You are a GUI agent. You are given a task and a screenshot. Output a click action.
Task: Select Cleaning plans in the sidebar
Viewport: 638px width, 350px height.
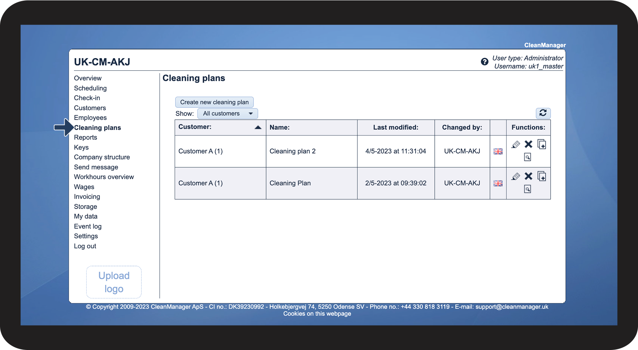point(97,128)
